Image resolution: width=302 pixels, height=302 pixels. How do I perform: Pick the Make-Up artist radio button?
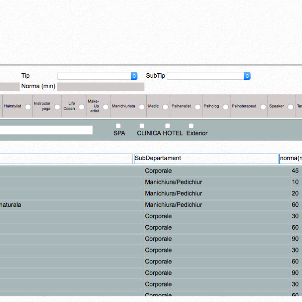(105, 107)
